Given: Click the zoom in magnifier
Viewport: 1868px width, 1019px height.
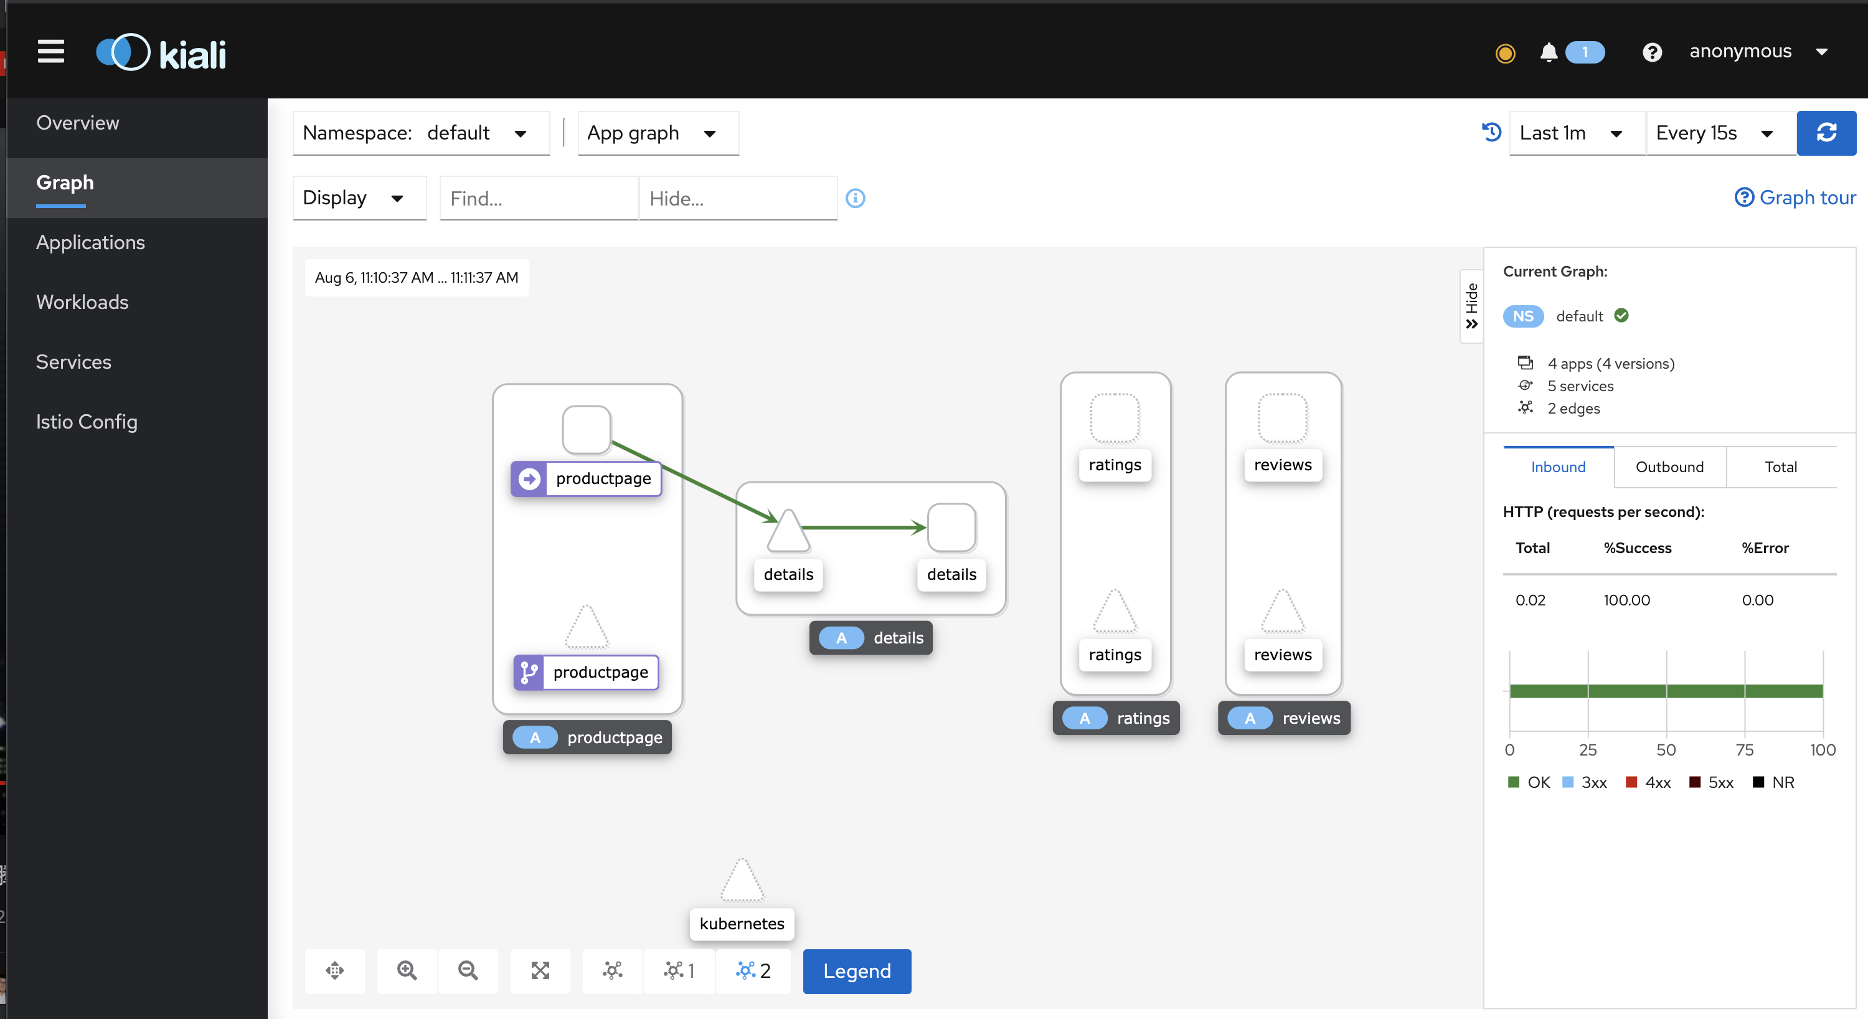Looking at the screenshot, I should (407, 970).
